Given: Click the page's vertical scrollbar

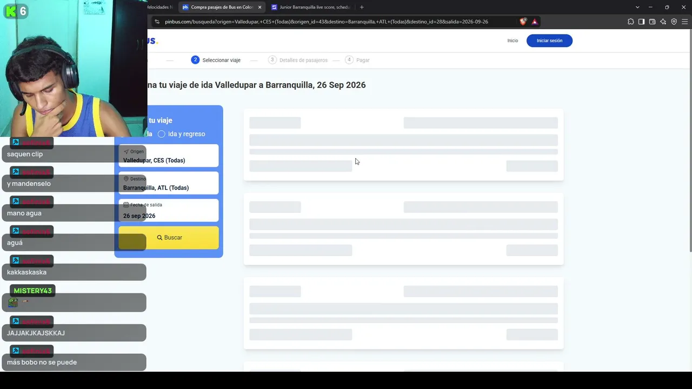Looking at the screenshot, I should (690, 140).
